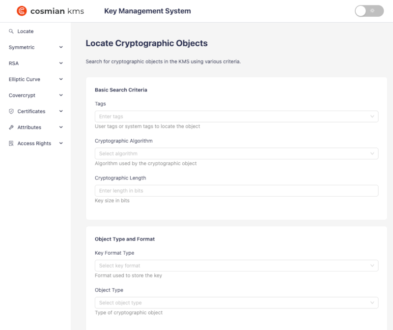393x330 pixels.
Task: Open the Select algorithm dropdown
Action: click(x=236, y=153)
